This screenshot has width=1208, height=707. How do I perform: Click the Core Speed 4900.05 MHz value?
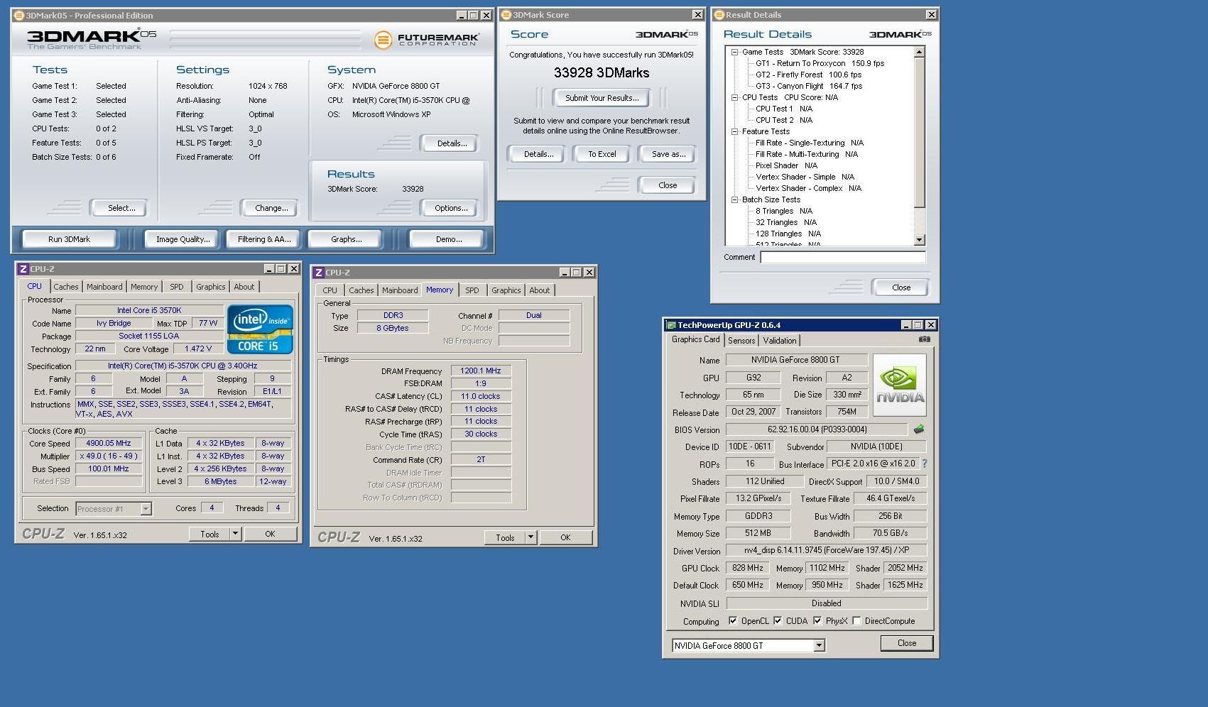click(109, 443)
